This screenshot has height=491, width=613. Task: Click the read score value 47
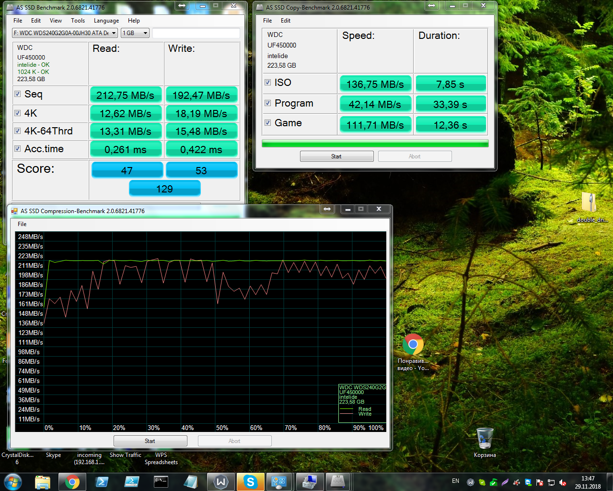coord(127,170)
